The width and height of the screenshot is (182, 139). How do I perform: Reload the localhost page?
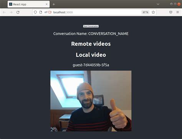18,12
